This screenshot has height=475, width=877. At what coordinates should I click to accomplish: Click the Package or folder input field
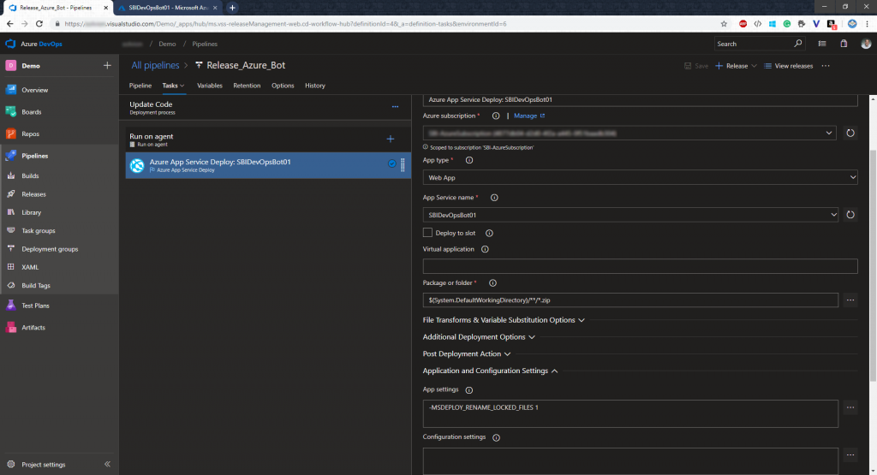pyautogui.click(x=630, y=300)
